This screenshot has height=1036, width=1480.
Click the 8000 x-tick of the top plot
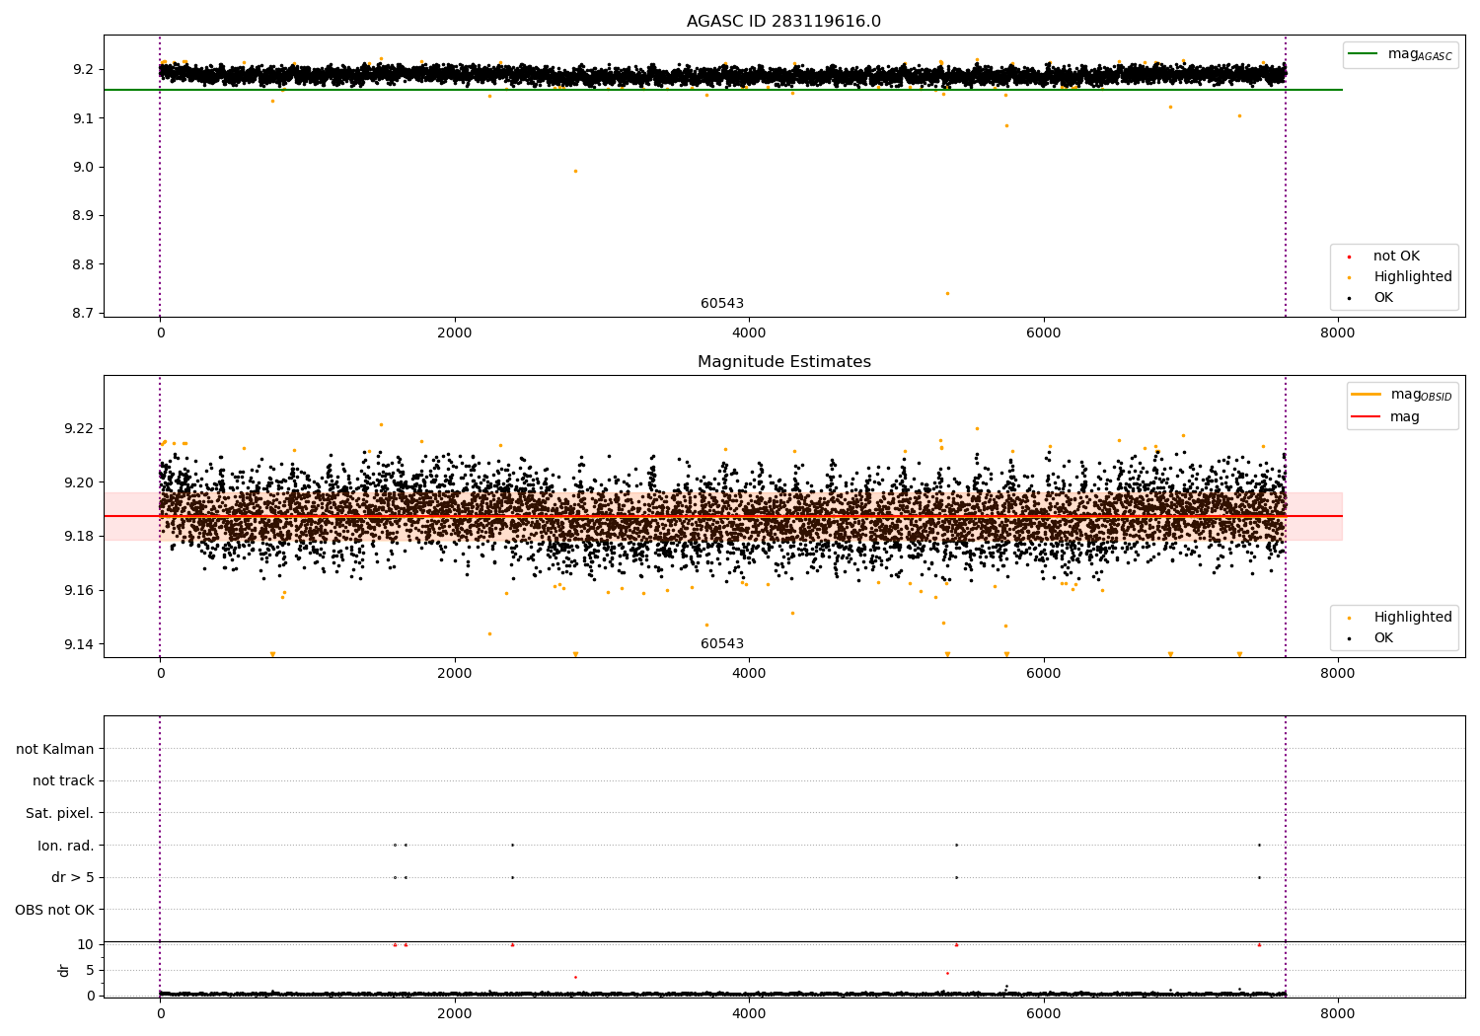[1337, 333]
